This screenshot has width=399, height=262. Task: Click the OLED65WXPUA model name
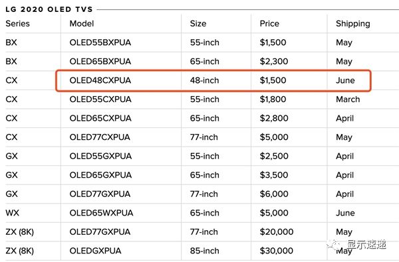[101, 213]
